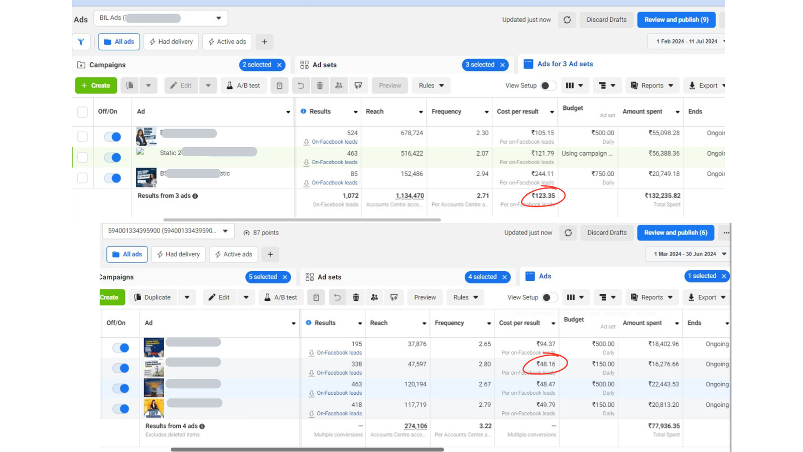803x452 pixels.
Task: Click Review and publish (9) button
Action: [676, 20]
